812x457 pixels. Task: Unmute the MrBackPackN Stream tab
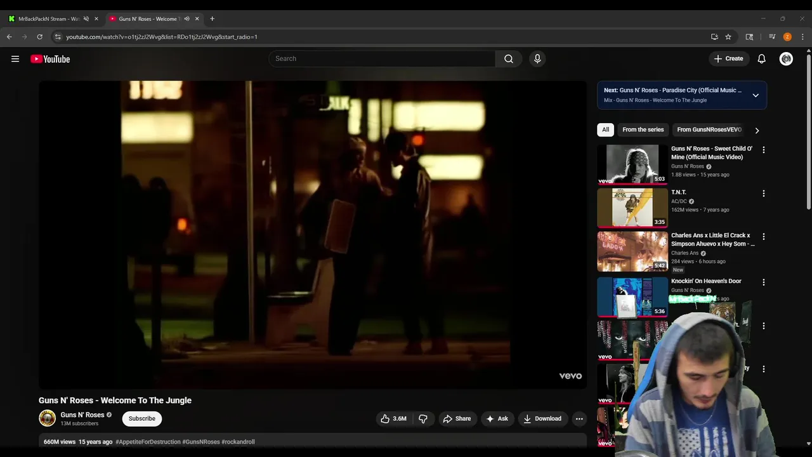pos(86,18)
